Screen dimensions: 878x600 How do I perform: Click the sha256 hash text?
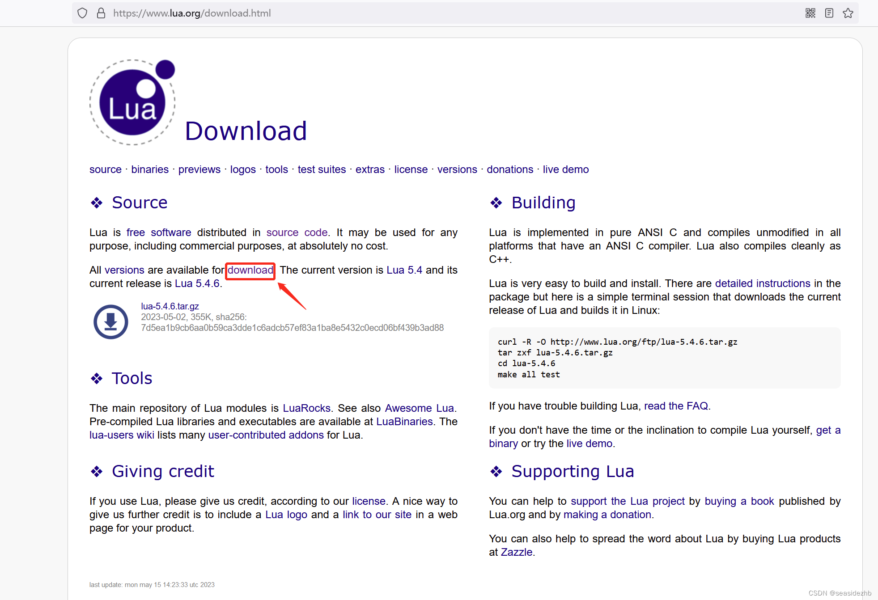click(x=293, y=328)
